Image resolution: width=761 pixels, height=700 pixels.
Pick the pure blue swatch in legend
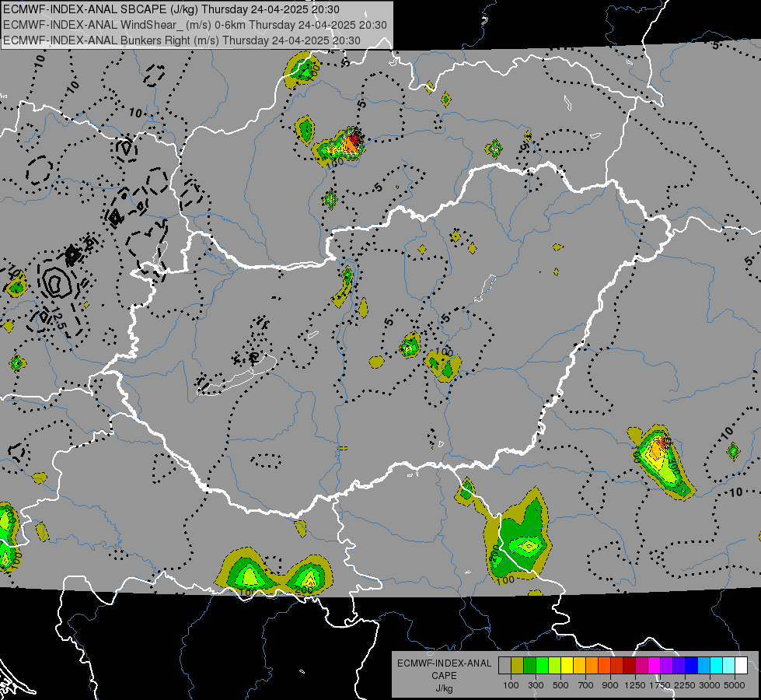tap(692, 665)
